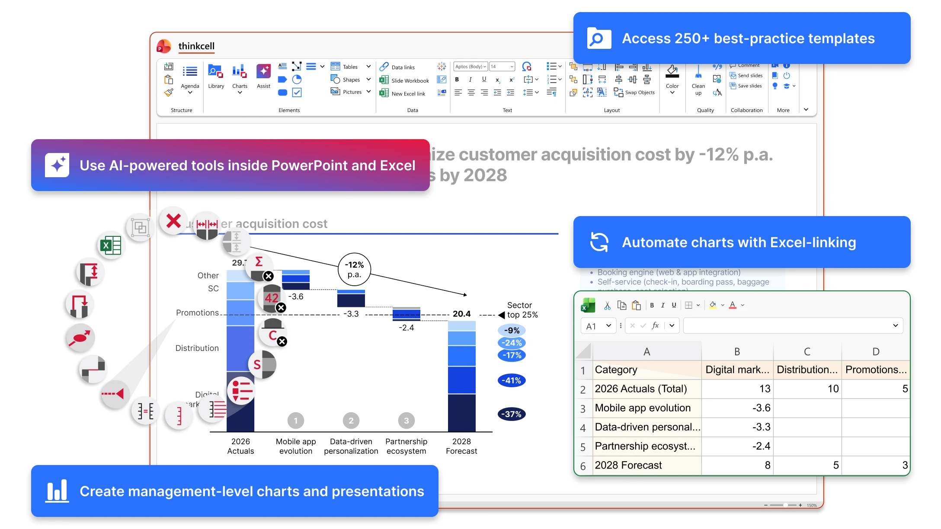This screenshot has height=529, width=941.
Task: Toggle Italic in the PowerPoint Text group
Action: tap(470, 80)
